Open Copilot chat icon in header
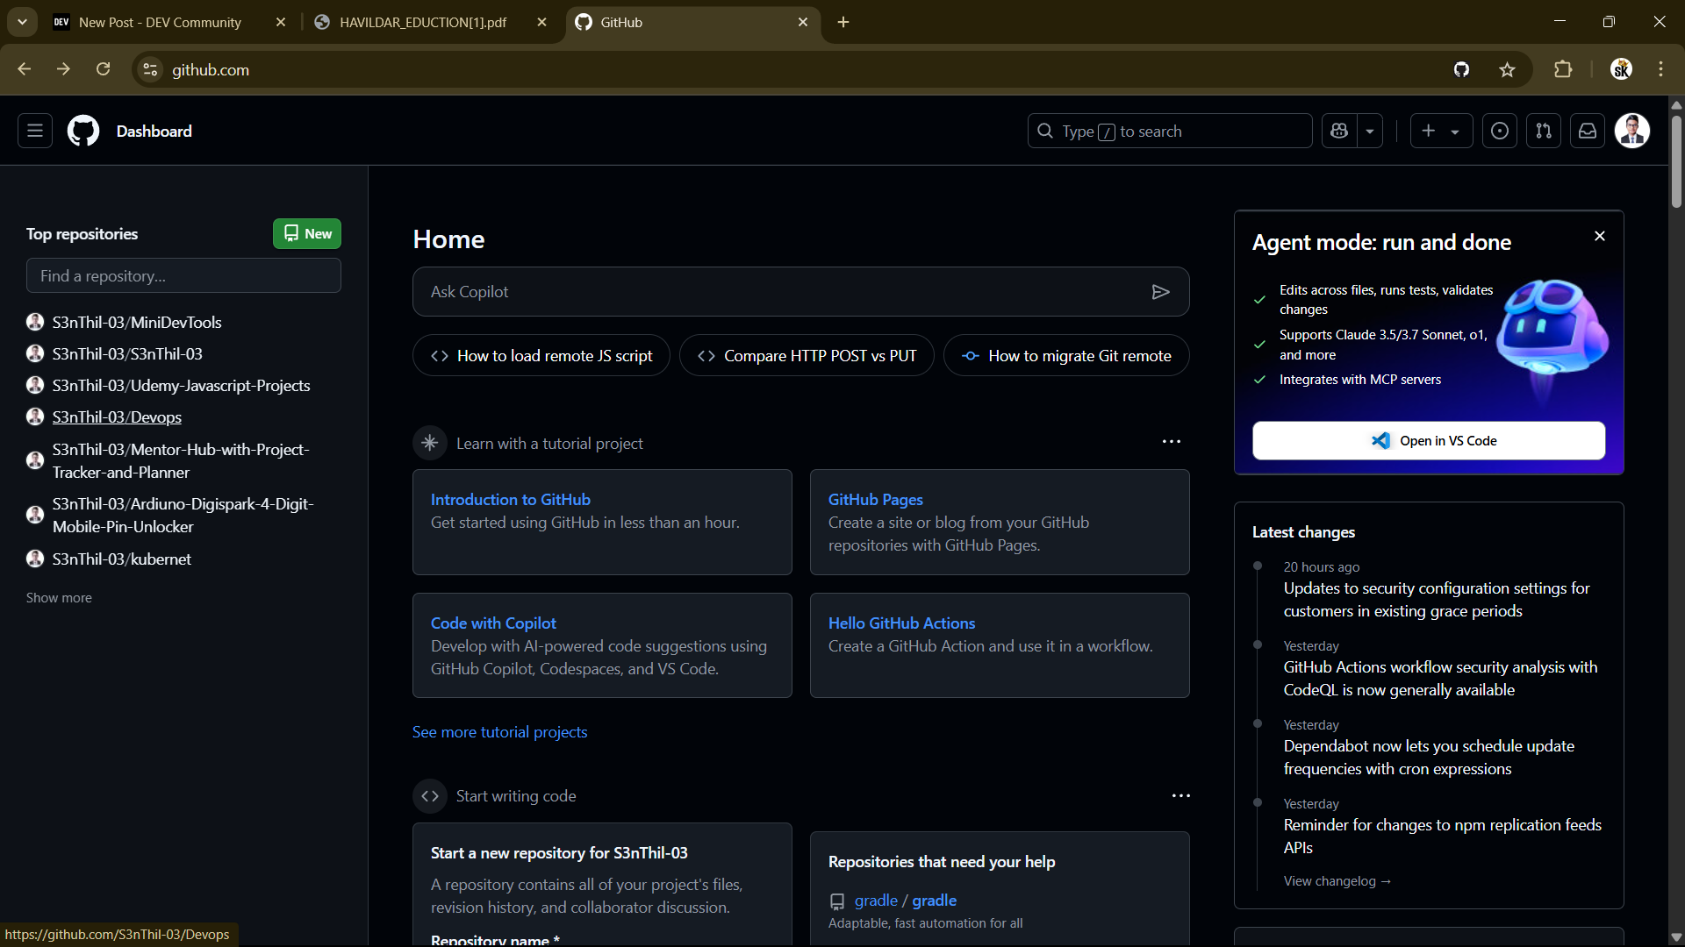Screen dimensions: 1685x947 click(x=1339, y=131)
